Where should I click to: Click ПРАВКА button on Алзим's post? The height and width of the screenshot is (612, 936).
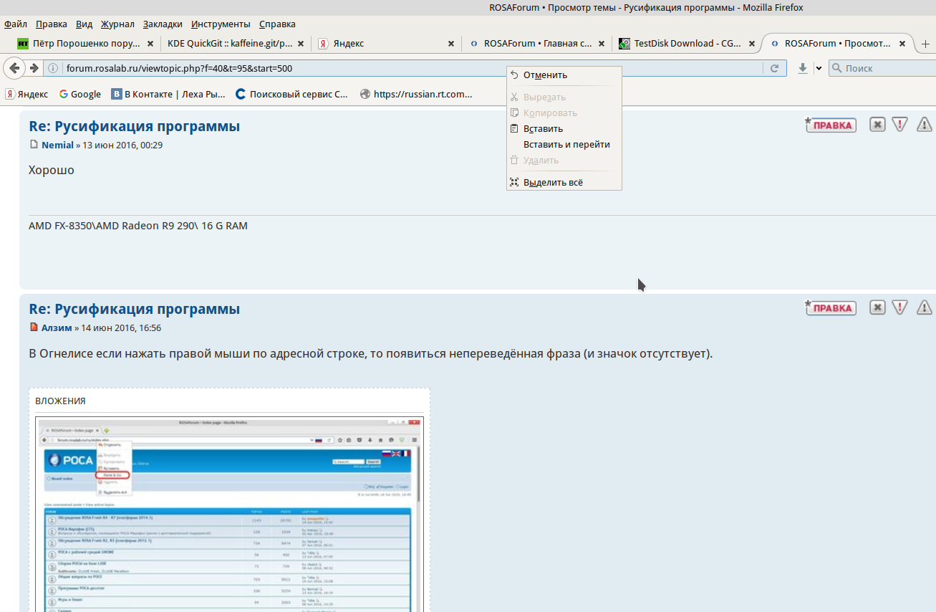click(x=831, y=308)
